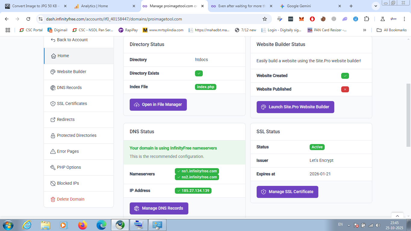Show hidden system tray icons
This screenshot has width=411, height=231.
(x=349, y=225)
